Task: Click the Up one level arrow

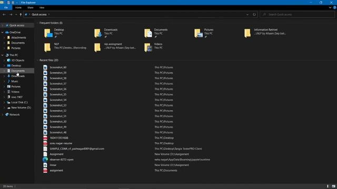Action: click(21, 15)
